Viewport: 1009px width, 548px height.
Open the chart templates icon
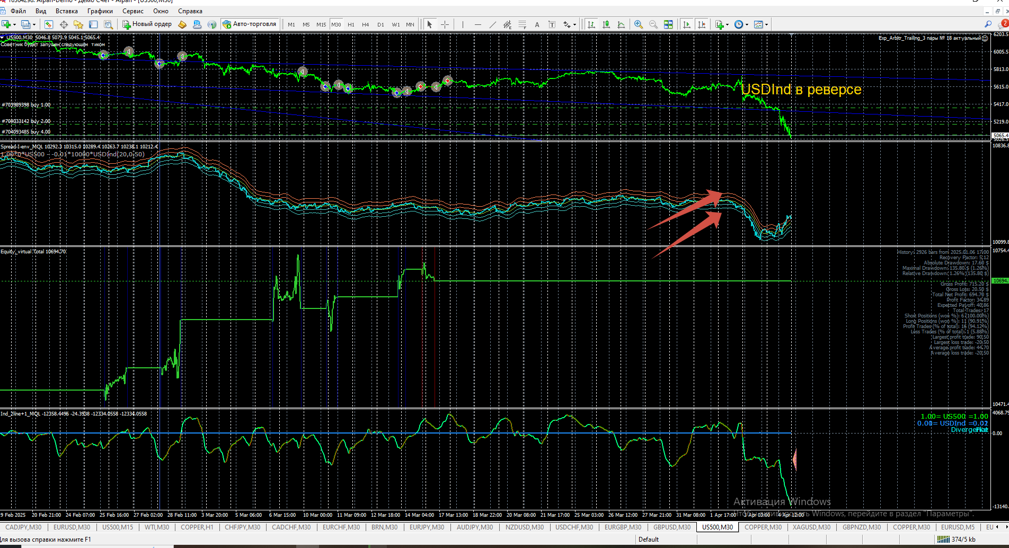(x=758, y=24)
